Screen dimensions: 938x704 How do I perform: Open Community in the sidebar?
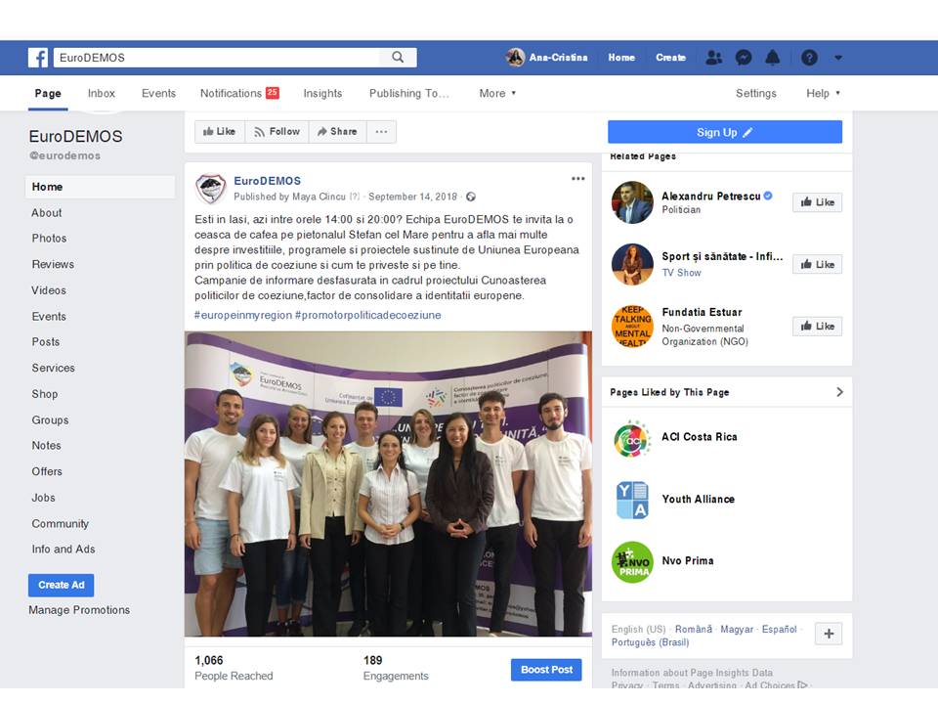(x=60, y=524)
